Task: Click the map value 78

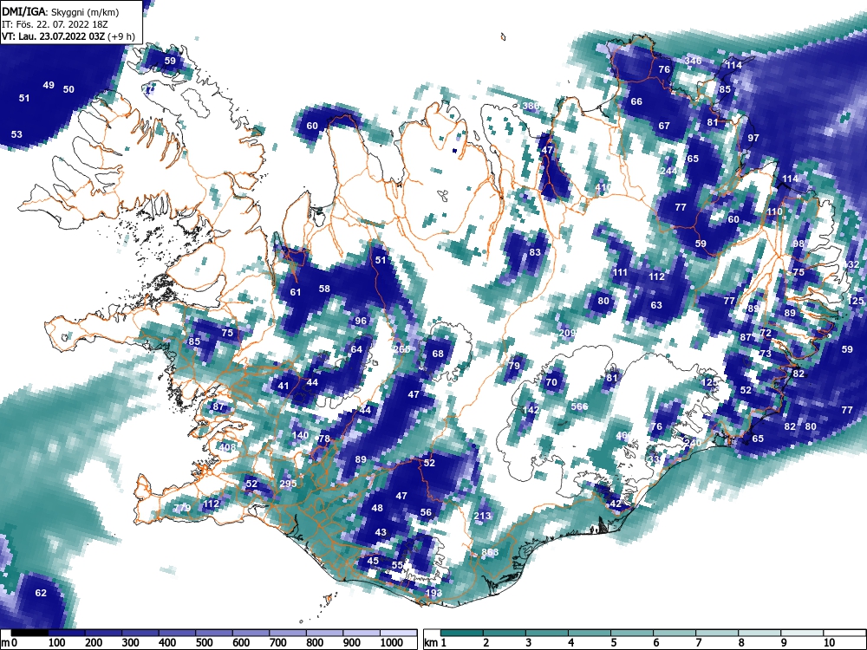Action: [324, 439]
